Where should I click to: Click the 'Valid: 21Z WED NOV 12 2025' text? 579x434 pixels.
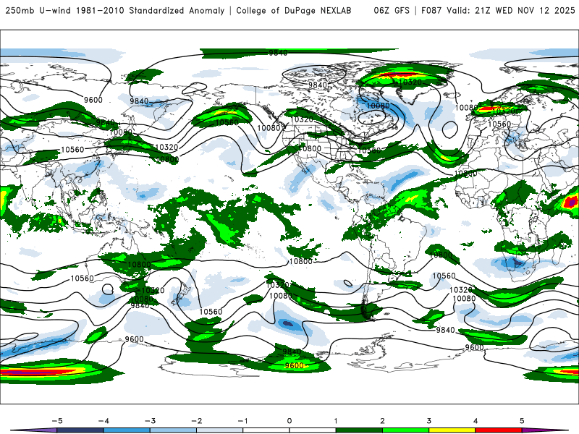(x=511, y=11)
